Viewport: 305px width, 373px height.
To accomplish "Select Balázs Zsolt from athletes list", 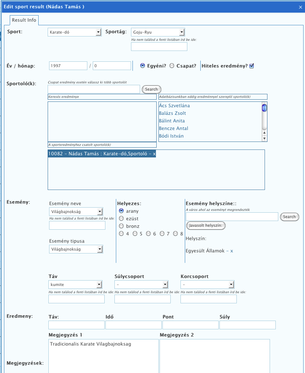I will [172, 113].
